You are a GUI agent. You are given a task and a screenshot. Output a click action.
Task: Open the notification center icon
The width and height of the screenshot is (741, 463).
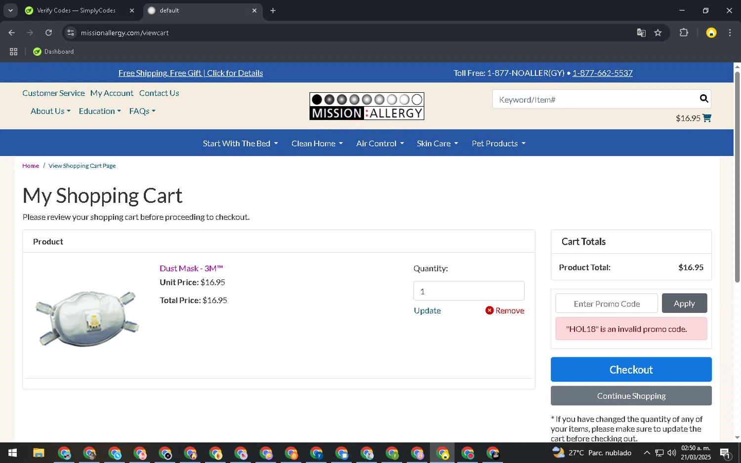point(725,453)
